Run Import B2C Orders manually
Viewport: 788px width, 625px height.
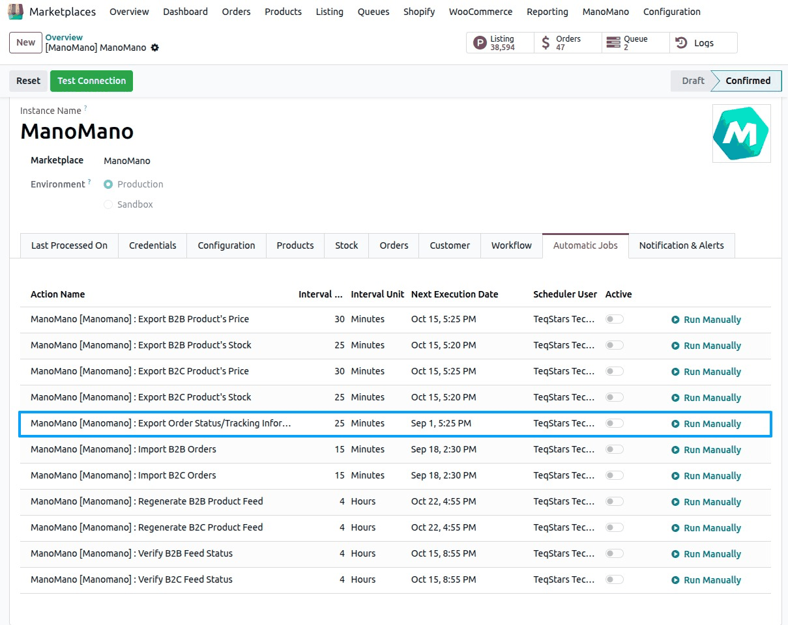[707, 476]
